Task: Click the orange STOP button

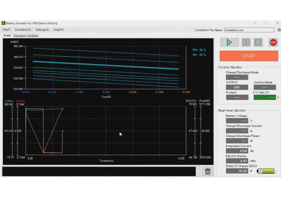Action: click(249, 56)
